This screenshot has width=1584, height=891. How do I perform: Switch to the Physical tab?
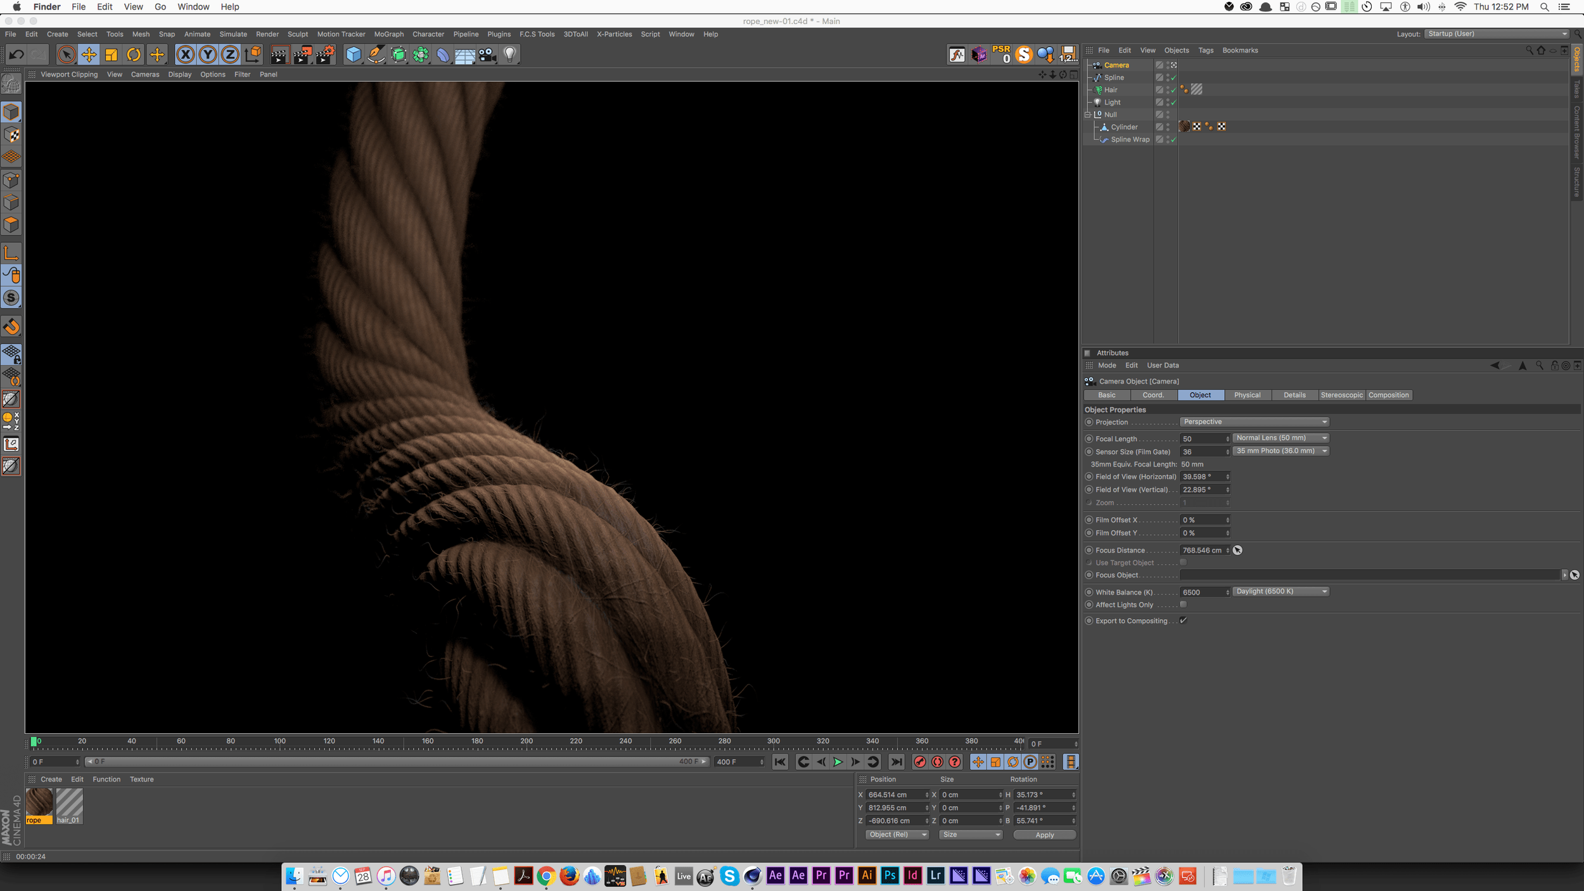click(1247, 395)
